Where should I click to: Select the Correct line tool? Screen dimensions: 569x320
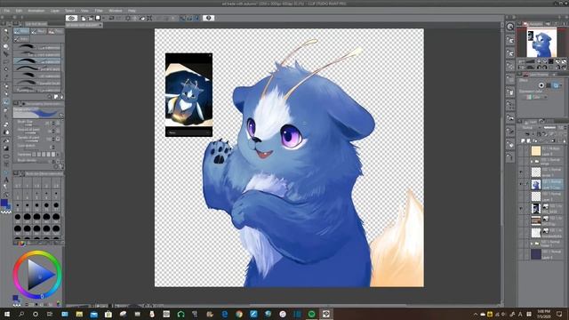point(6,194)
